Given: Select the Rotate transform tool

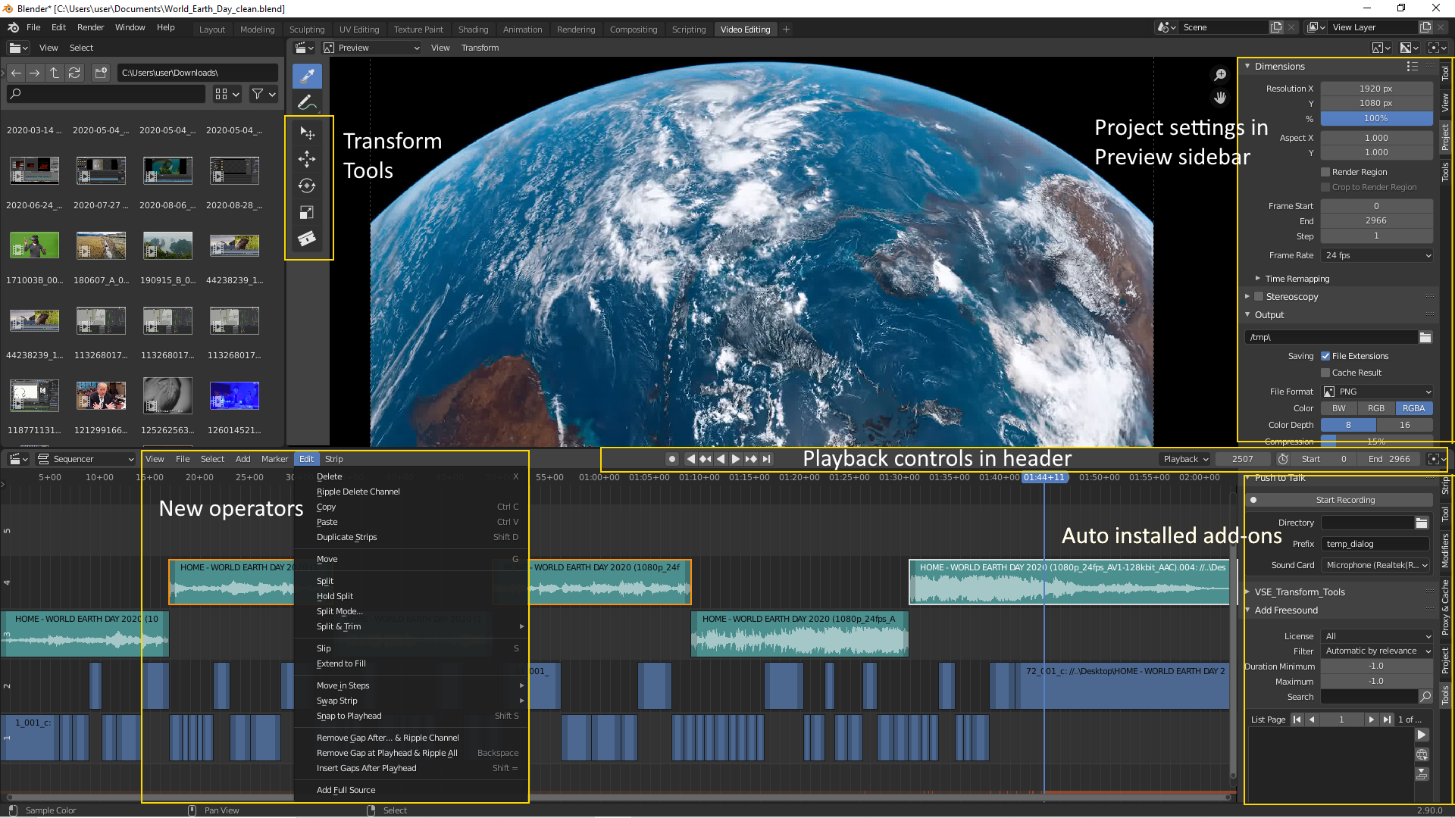Looking at the screenshot, I should pos(307,186).
